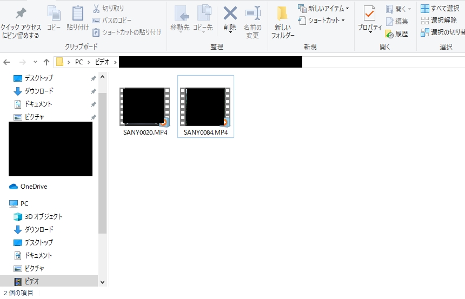
Task: Click 切り取り (Cut) scissors button
Action: 109,8
